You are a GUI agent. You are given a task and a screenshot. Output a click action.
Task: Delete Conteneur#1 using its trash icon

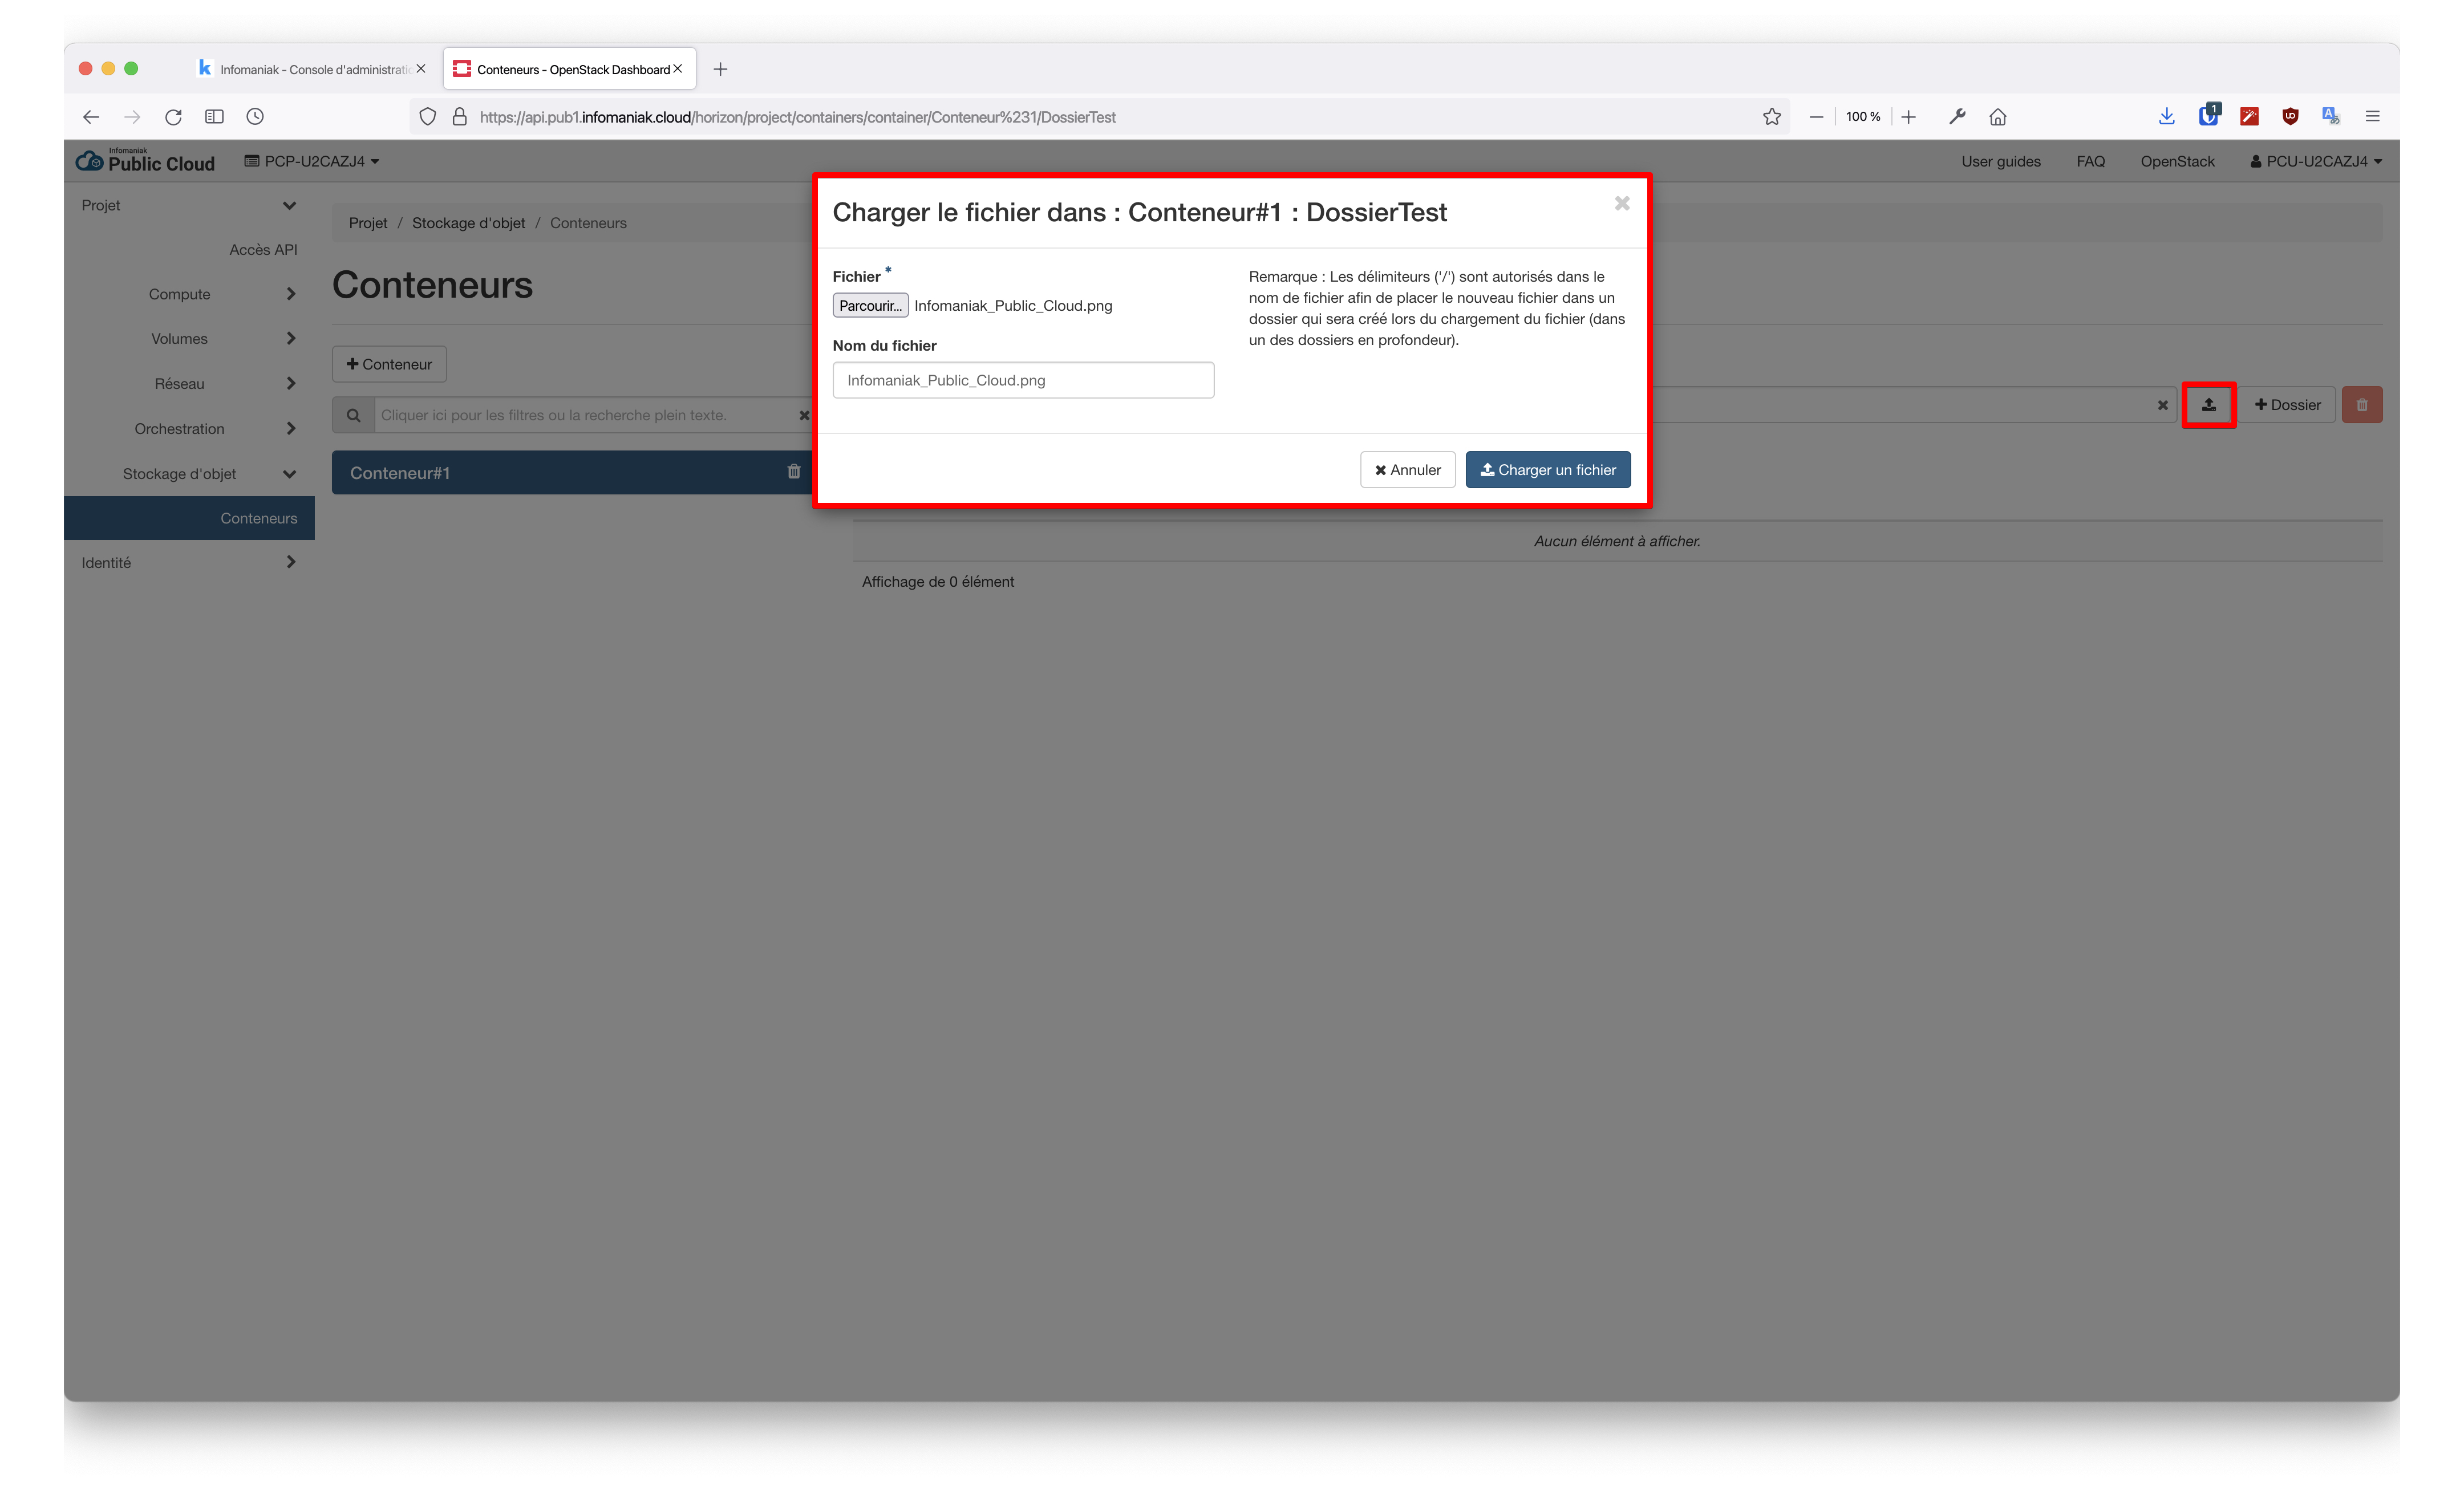(793, 472)
